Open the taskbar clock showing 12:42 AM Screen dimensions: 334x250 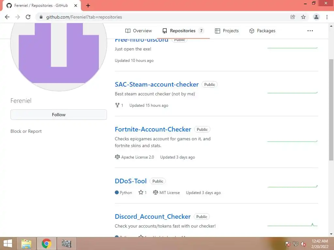click(320, 244)
